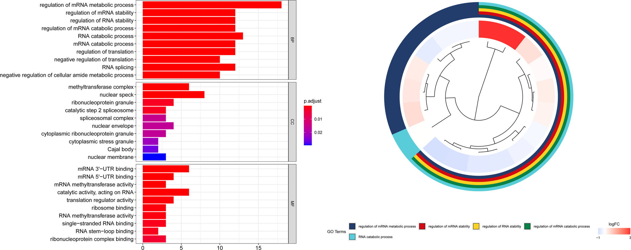
Task: Click y-axis label "mRNA 5'-UTR binding"
Action: click(106, 177)
